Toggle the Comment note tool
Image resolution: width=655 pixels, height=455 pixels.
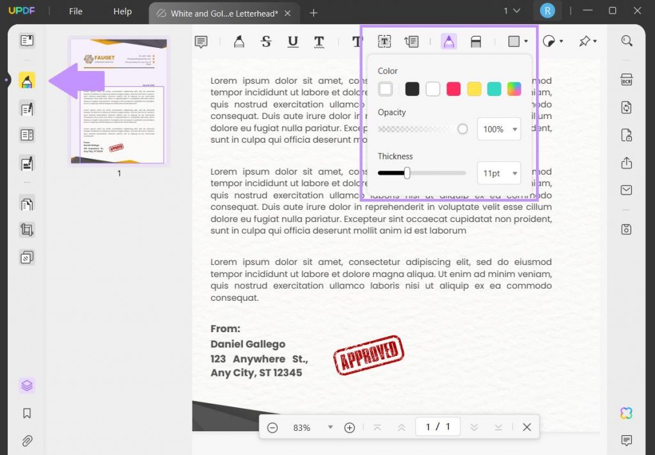[201, 41]
